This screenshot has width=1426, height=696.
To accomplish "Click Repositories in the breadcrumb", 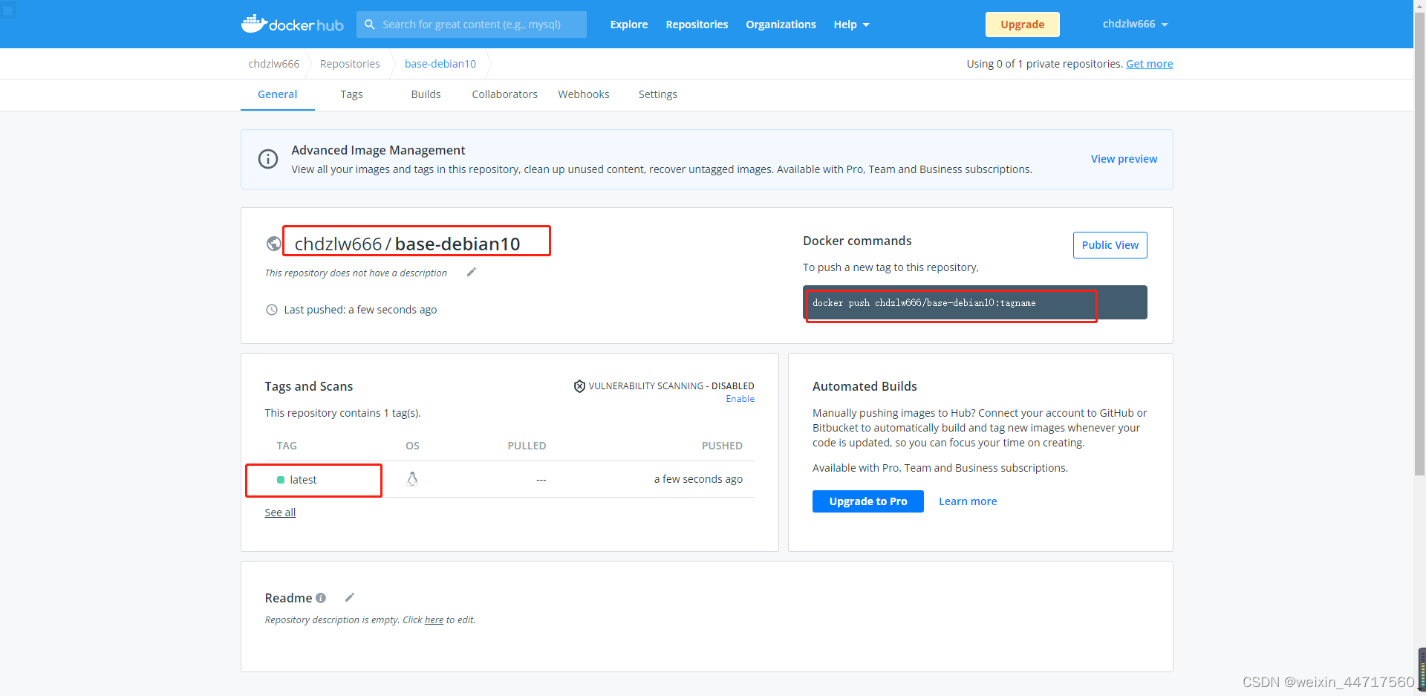I will click(350, 64).
